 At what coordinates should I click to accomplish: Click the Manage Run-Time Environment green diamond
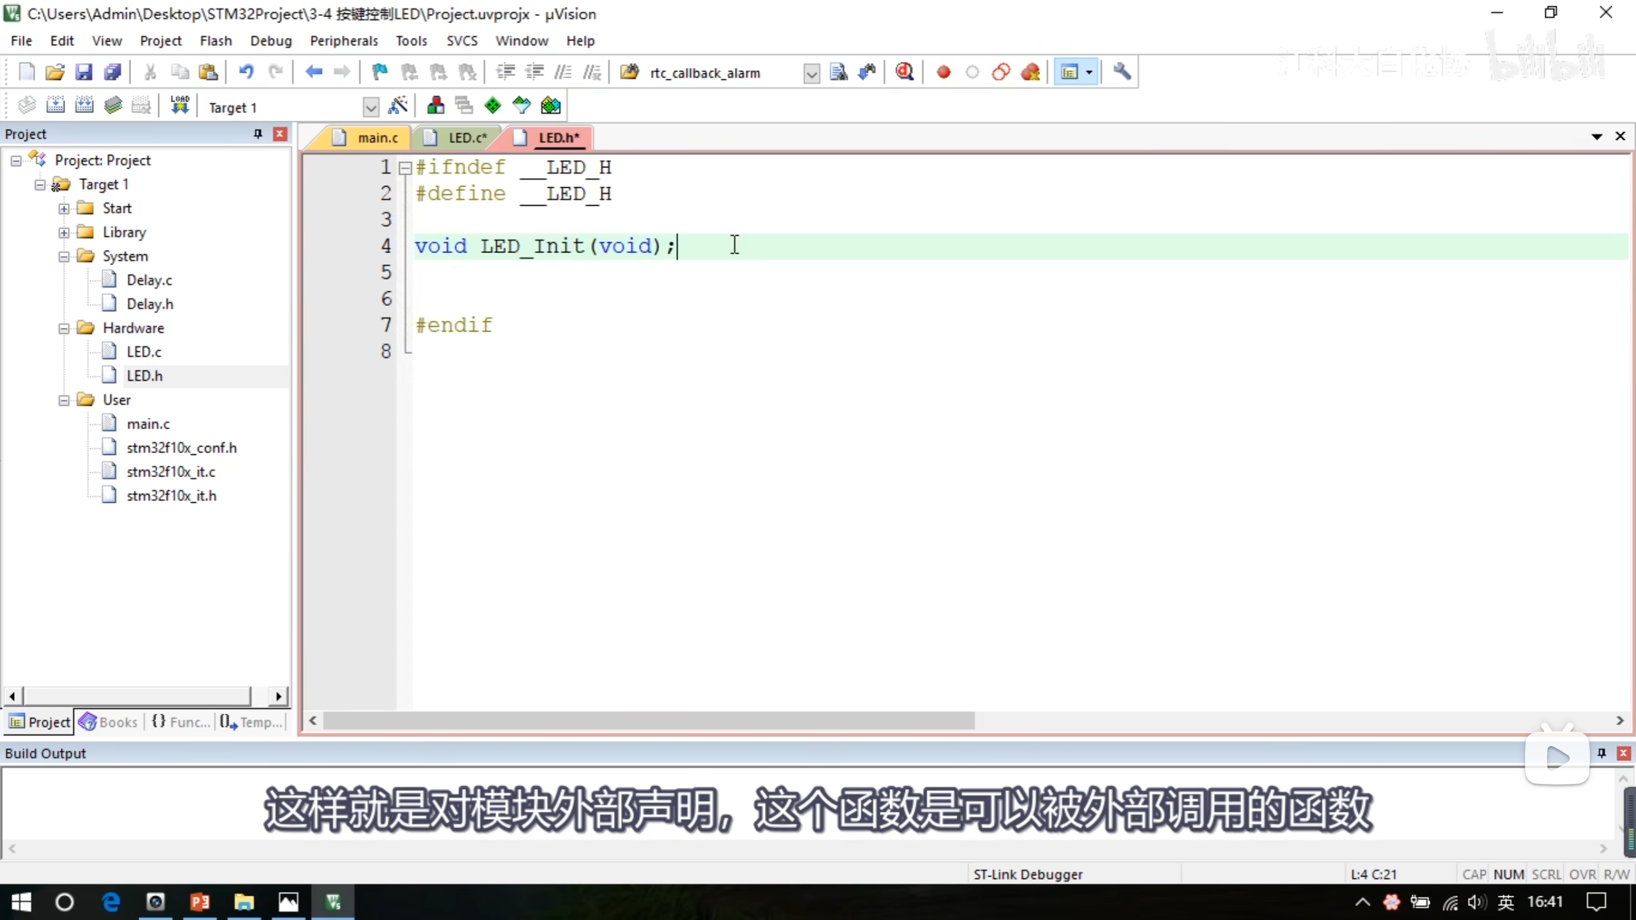(493, 105)
